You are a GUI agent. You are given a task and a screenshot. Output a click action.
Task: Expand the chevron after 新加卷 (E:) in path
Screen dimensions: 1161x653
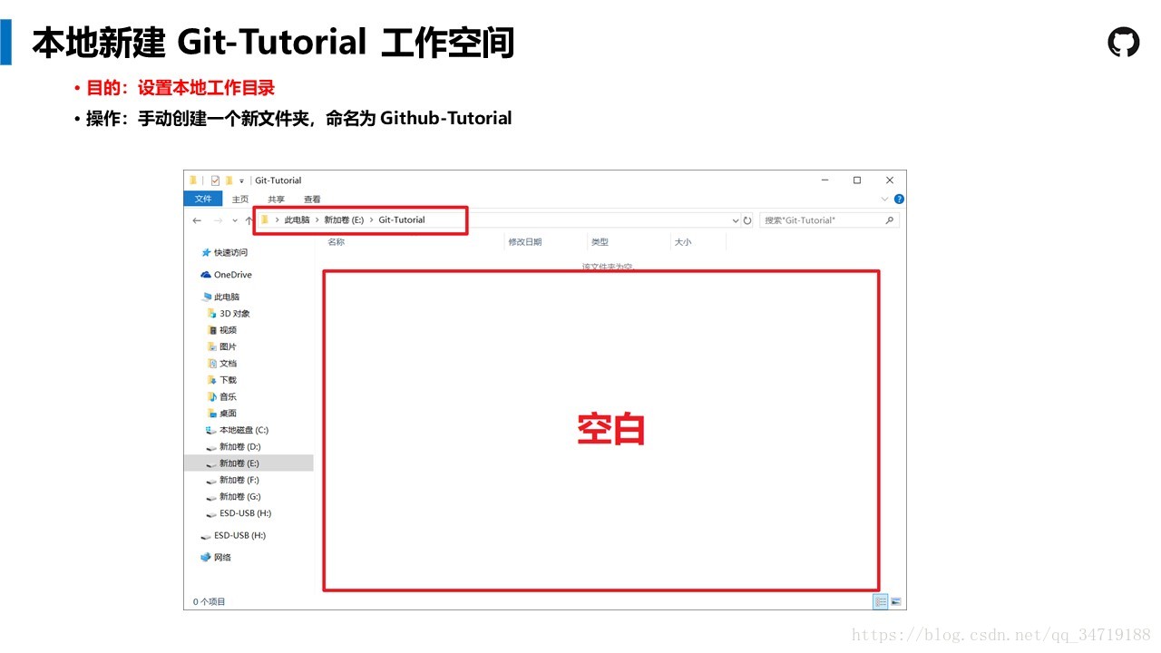pos(371,220)
